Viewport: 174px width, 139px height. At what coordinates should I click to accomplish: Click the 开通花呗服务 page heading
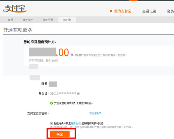(18, 30)
